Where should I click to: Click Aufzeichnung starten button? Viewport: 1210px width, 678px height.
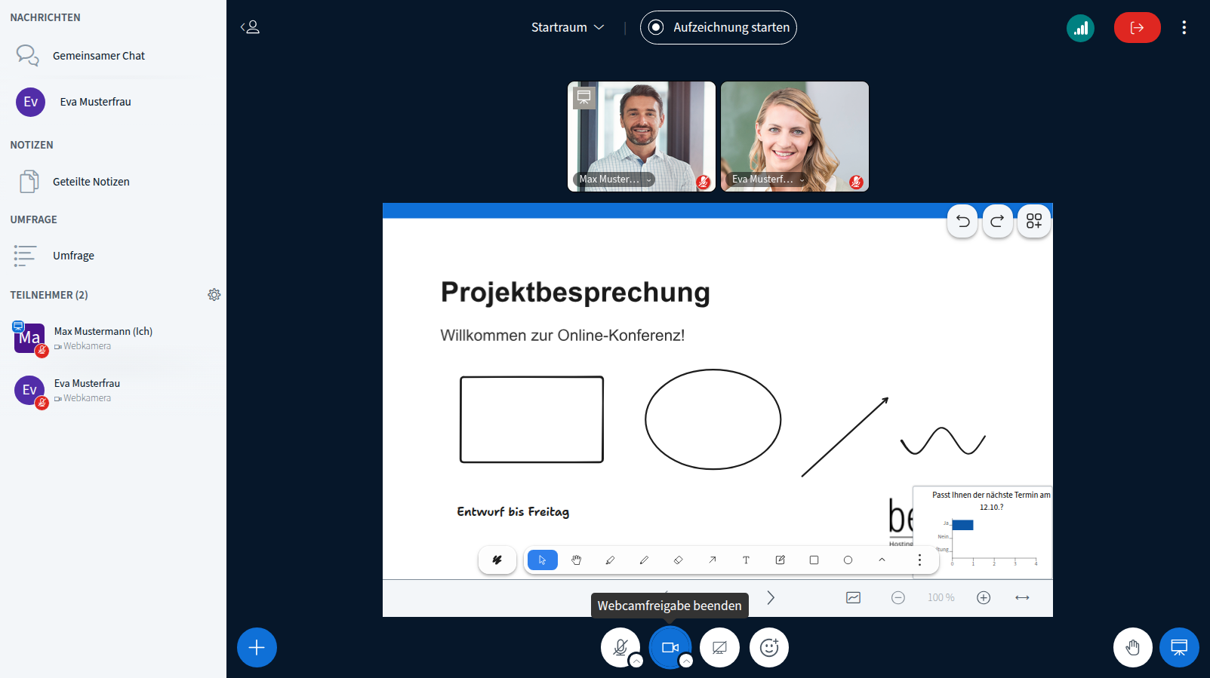coord(719,27)
